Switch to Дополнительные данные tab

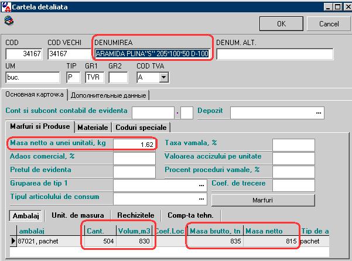(108, 95)
